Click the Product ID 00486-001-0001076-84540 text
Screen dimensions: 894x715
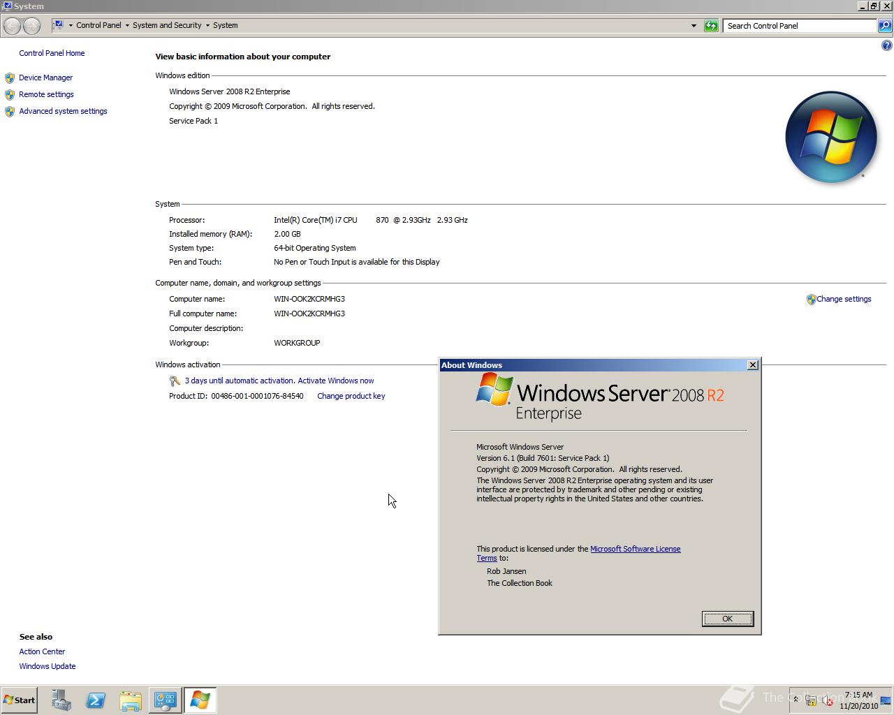236,396
